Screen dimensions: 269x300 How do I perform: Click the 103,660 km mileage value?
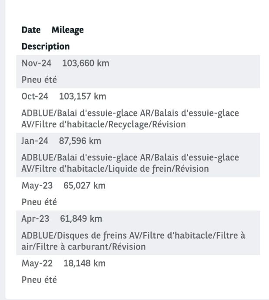point(86,63)
